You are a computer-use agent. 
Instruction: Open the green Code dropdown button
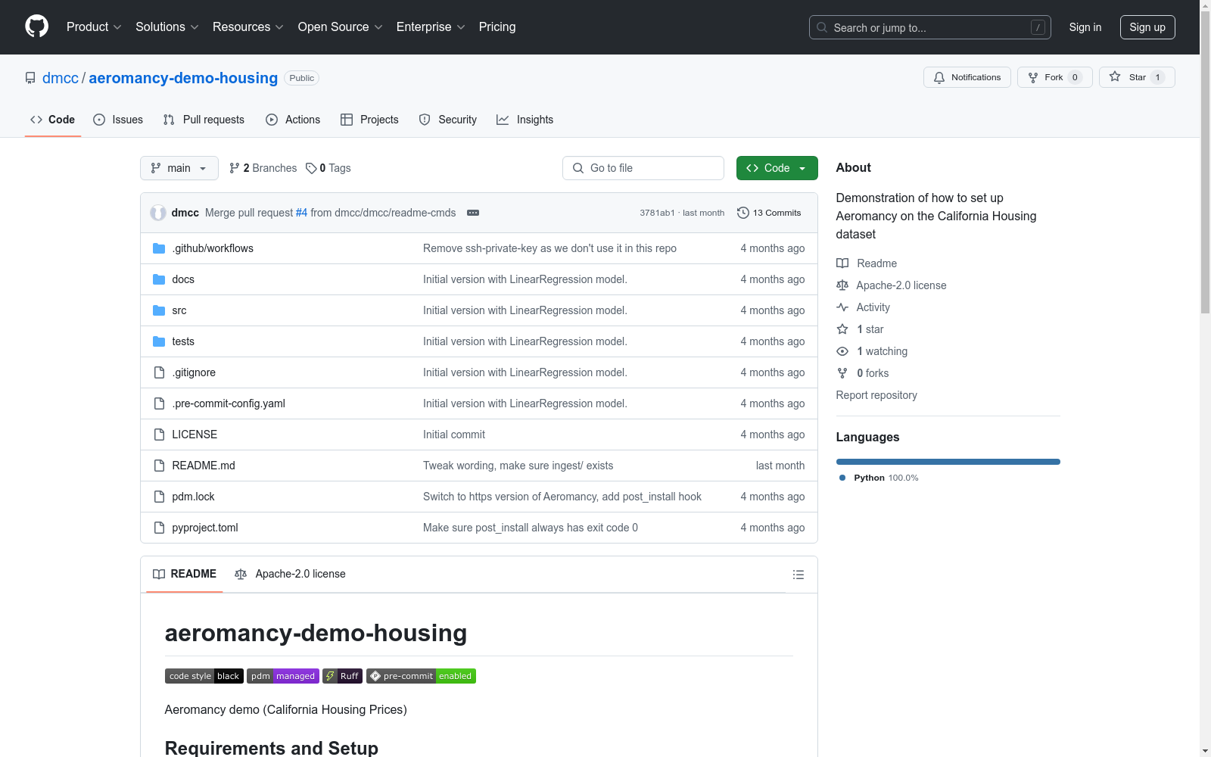777,168
